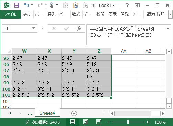Open touch mode dropdown arrow
This screenshot has width=173, height=126.
tap(57, 5)
